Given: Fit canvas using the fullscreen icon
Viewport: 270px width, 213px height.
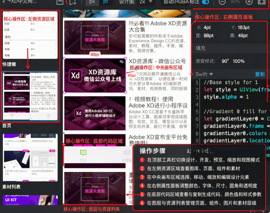Looking at the screenshot, I should (x=261, y=2).
